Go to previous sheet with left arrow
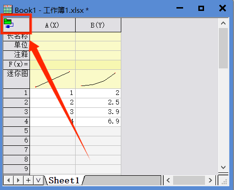234x190 pixels. pos(9,180)
